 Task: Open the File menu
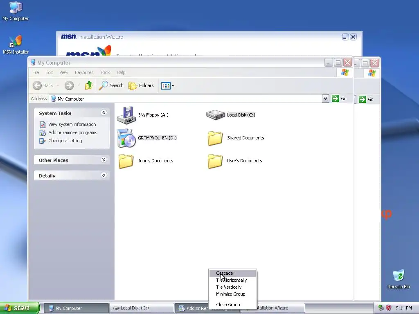pyautogui.click(x=36, y=72)
